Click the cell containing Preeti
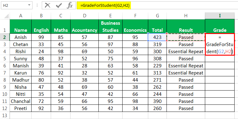This screenshot has height=119, width=238. pyautogui.click(x=21, y=108)
